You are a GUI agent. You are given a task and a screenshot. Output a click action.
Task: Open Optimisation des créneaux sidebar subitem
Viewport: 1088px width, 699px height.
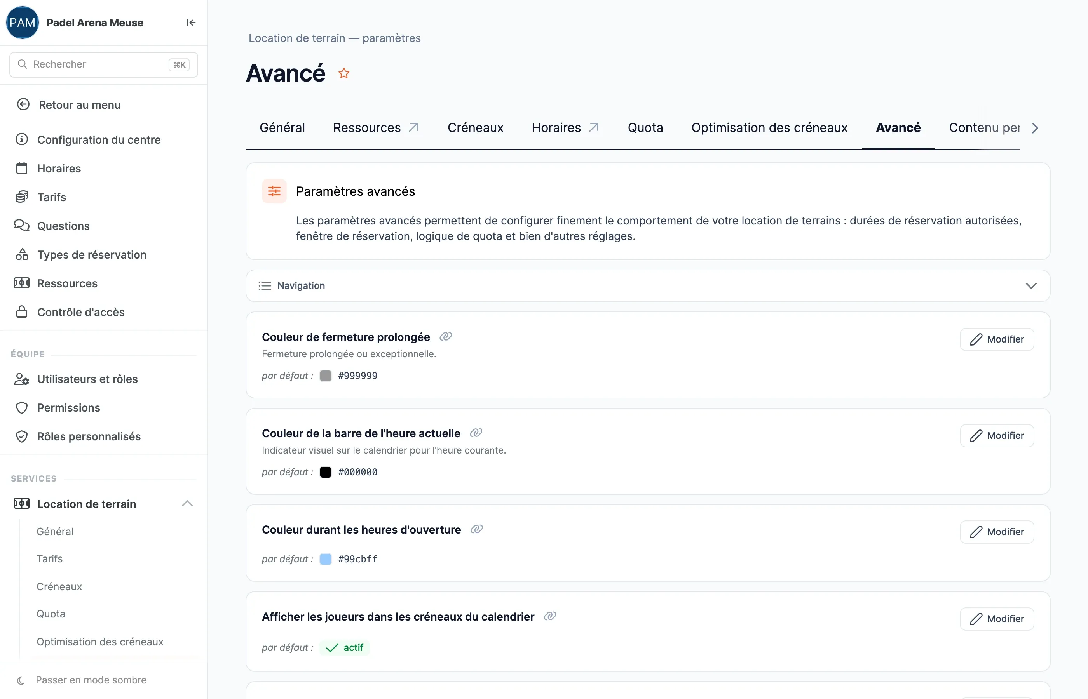[100, 642]
